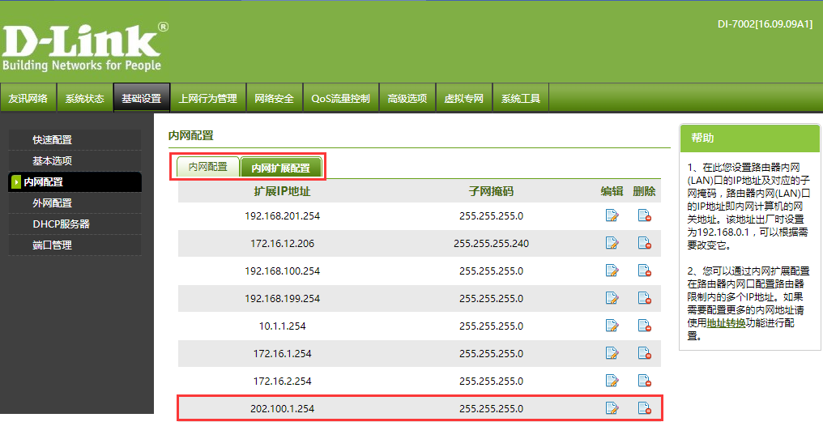
Task: Click the 帮助 panel header
Action: [749, 138]
